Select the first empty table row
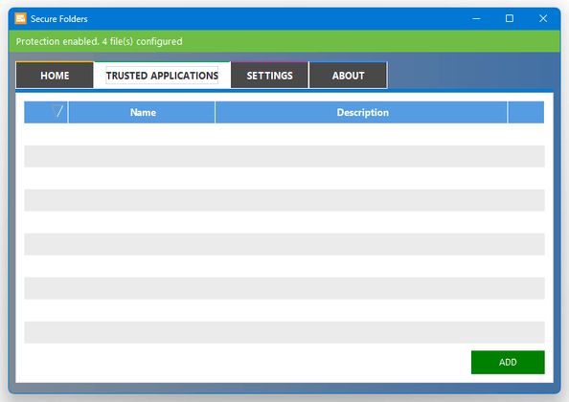The height and width of the screenshot is (402, 569). [284, 134]
